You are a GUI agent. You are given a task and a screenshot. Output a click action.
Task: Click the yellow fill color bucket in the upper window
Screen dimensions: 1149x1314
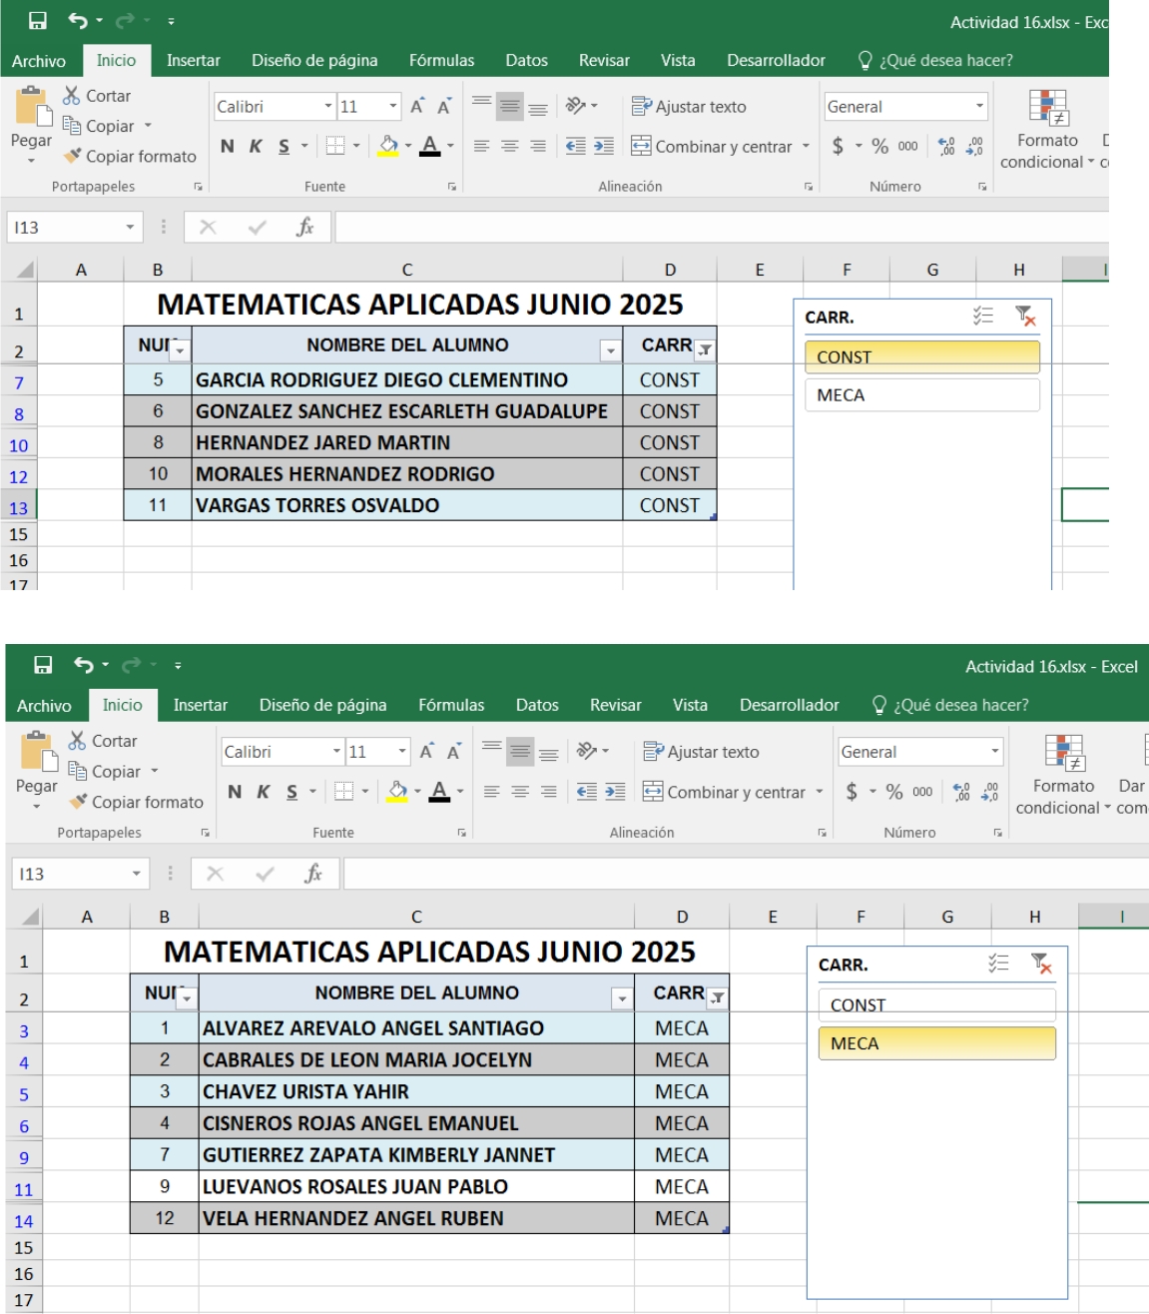388,146
